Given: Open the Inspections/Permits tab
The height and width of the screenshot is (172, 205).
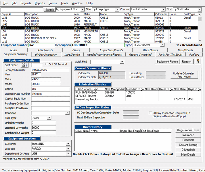Looking at the screenshot, I should click(x=111, y=50).
